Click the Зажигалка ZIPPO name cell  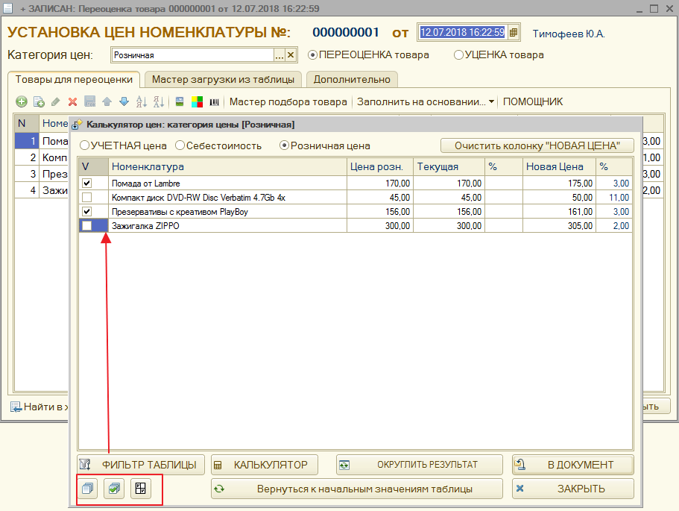click(227, 226)
